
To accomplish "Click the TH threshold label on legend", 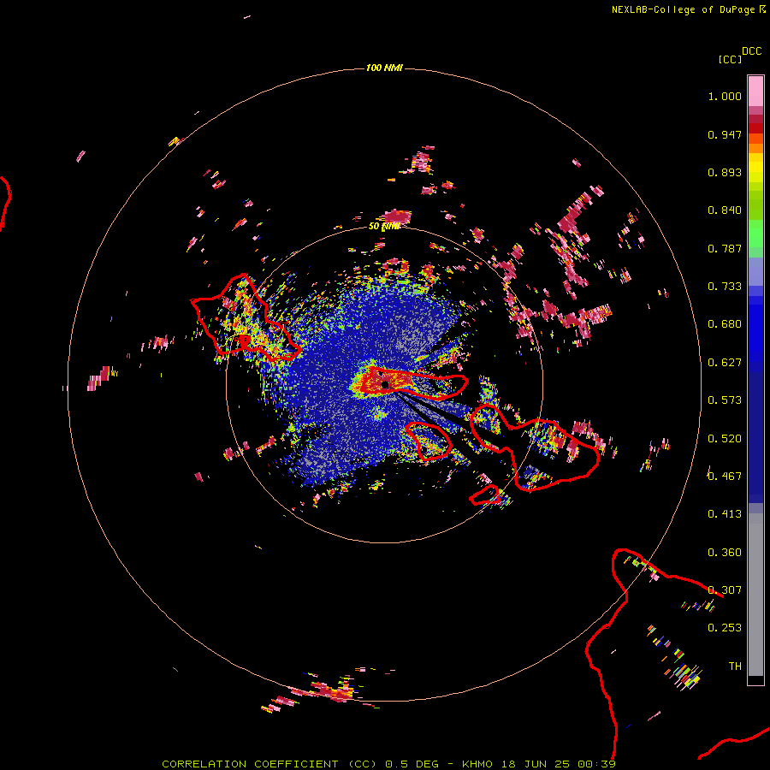I will [x=735, y=666].
